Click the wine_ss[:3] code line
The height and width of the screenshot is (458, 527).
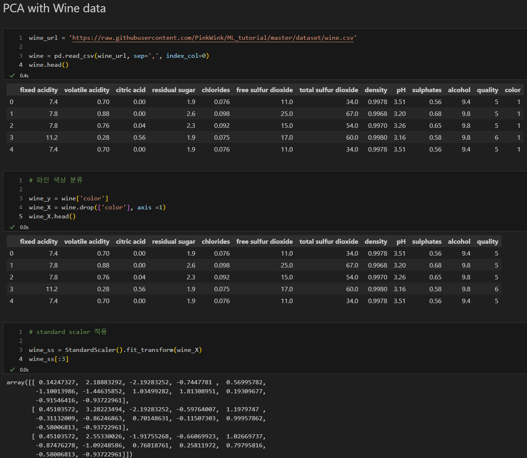tap(49, 359)
